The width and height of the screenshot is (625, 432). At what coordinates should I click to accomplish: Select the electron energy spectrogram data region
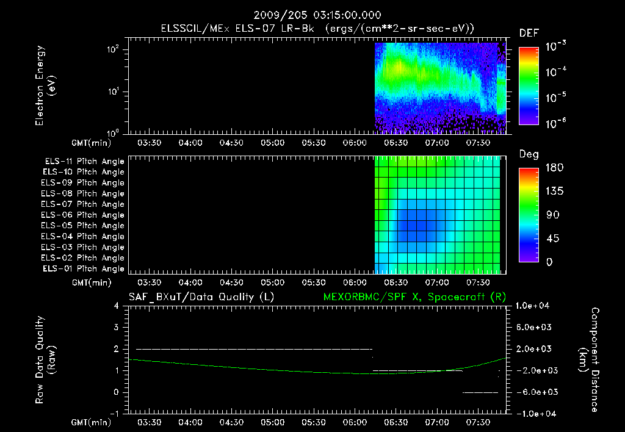pos(440,88)
